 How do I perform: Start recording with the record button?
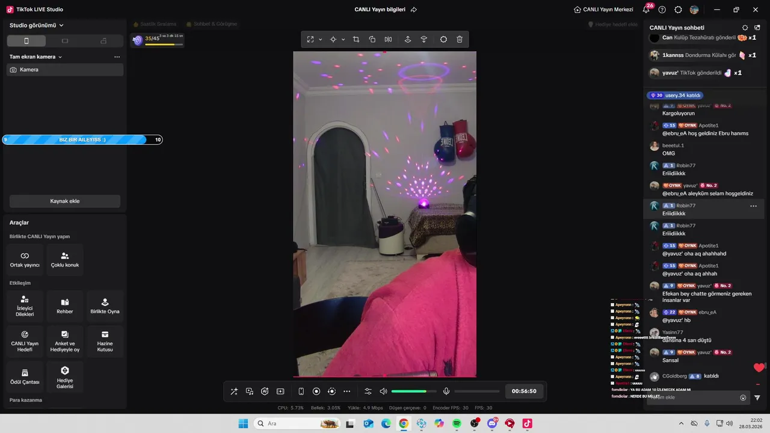tap(316, 392)
